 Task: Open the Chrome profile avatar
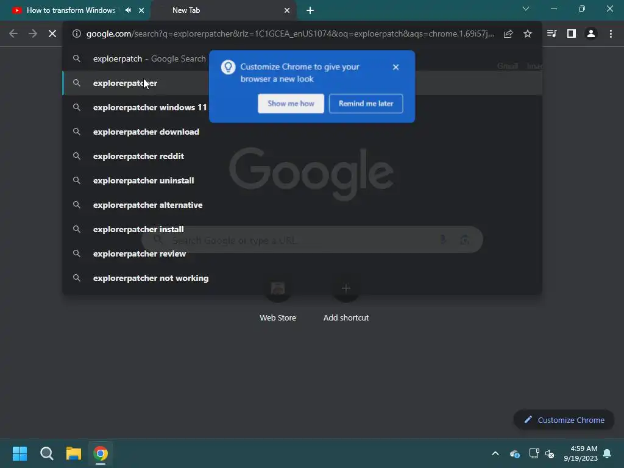point(591,34)
